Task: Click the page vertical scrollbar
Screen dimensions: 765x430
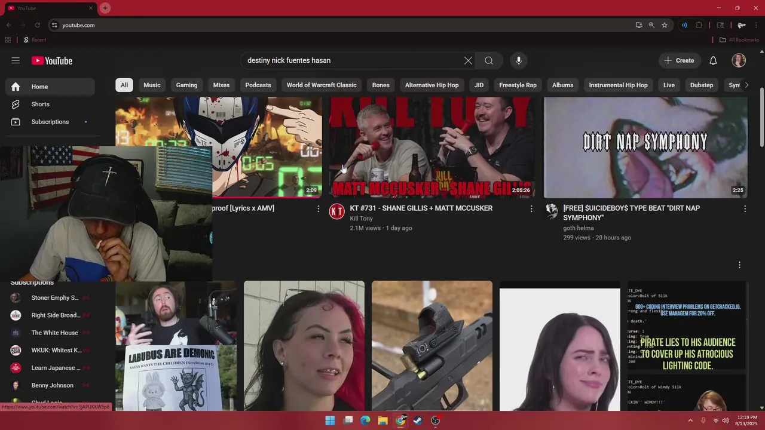Action: pos(761,116)
